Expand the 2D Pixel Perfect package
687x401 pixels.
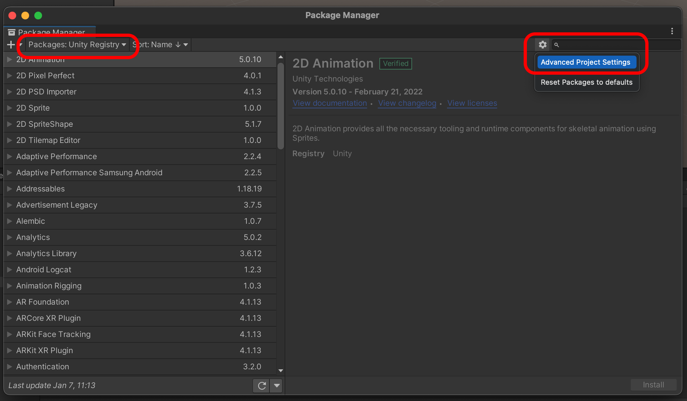pos(10,76)
